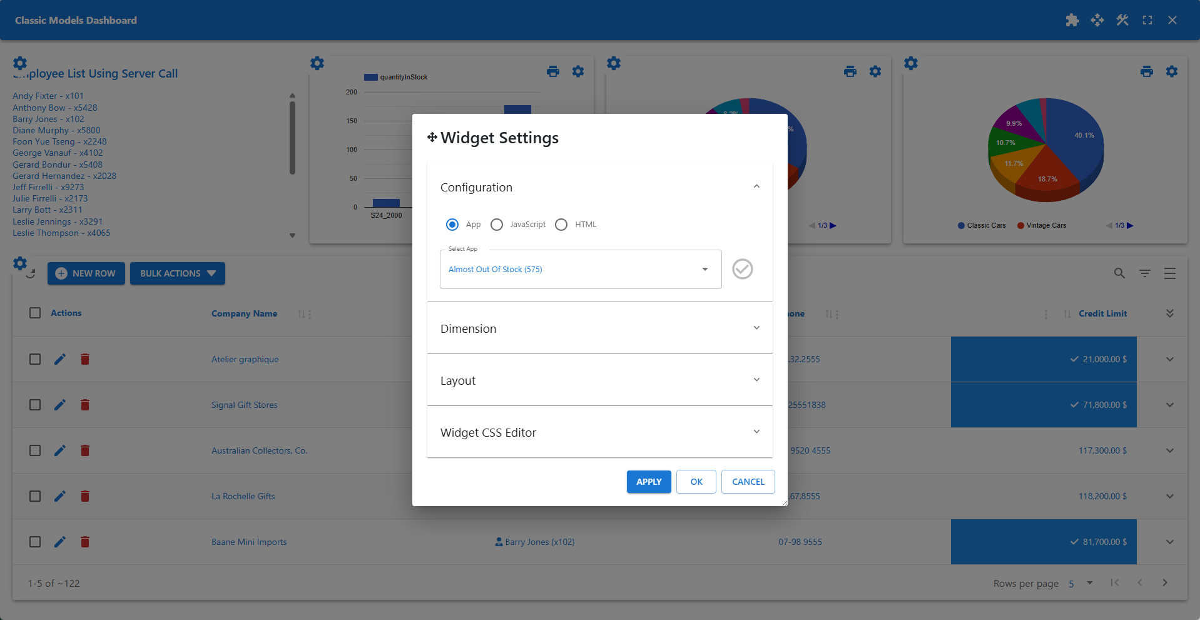1200x620 pixels.
Task: Open the gear settings icon on the pie chart widget
Action: (x=875, y=71)
